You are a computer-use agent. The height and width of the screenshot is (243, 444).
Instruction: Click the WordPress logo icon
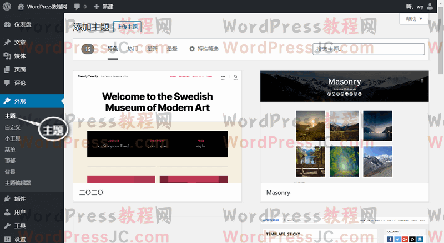[x=7, y=6]
